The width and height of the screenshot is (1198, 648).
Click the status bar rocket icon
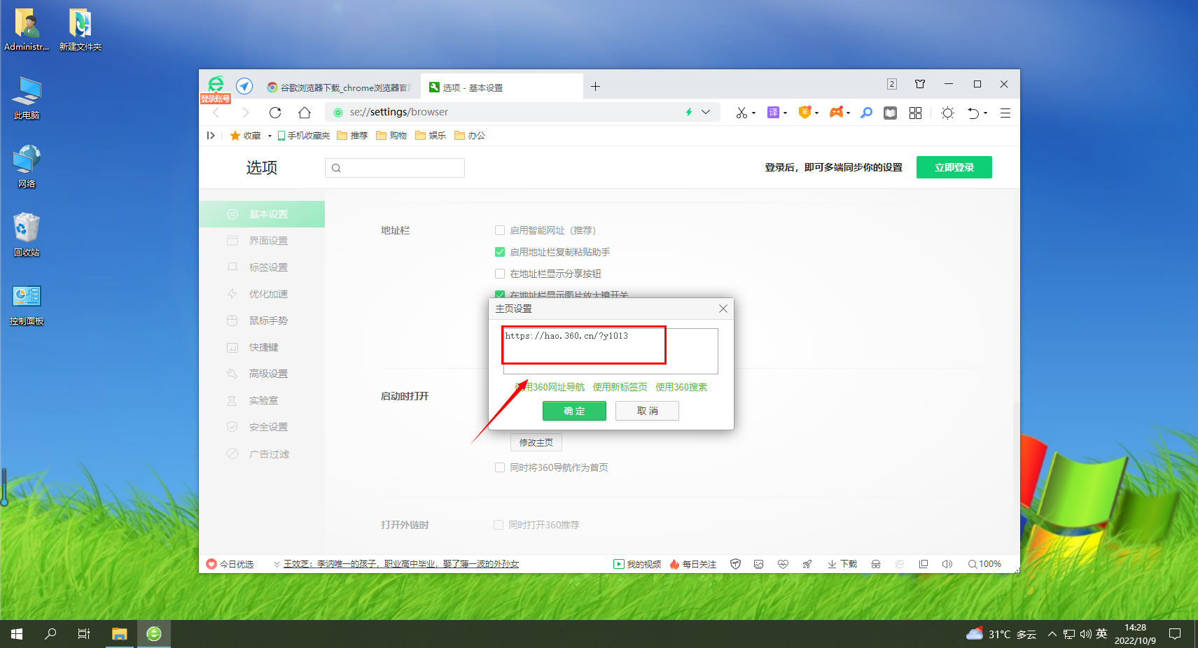click(807, 564)
